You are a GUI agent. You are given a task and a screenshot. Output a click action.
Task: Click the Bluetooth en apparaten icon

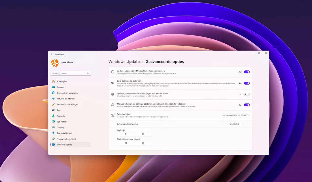[53, 93]
